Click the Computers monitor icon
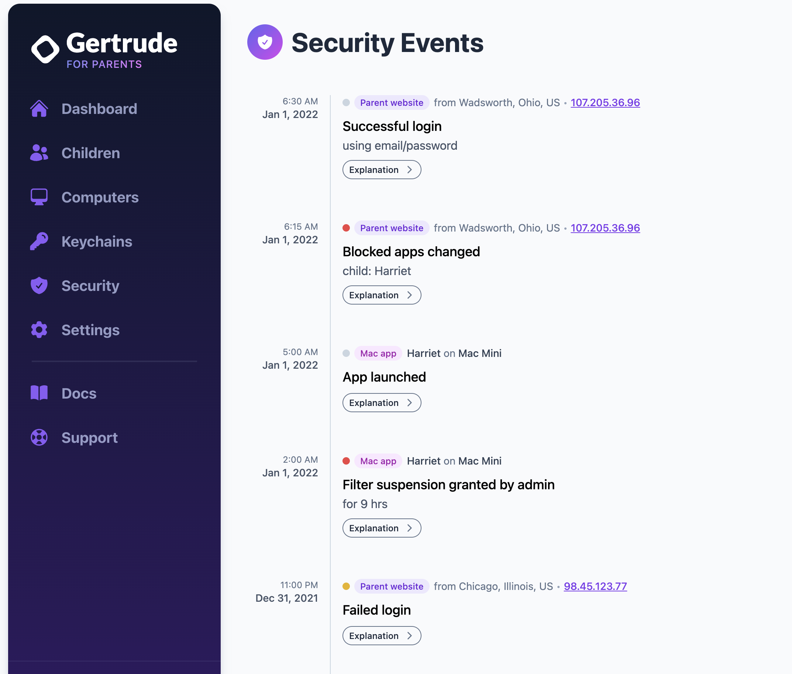Image resolution: width=792 pixels, height=674 pixels. (x=39, y=197)
